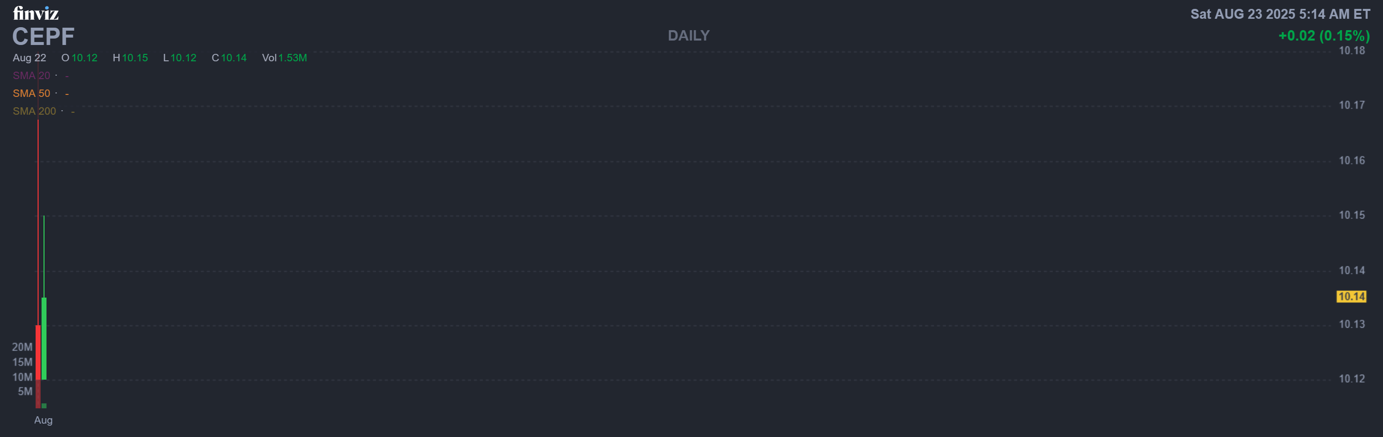Screen dimensions: 1383x437
Task: Click the 10.18 price axis label
Action: coord(1351,50)
